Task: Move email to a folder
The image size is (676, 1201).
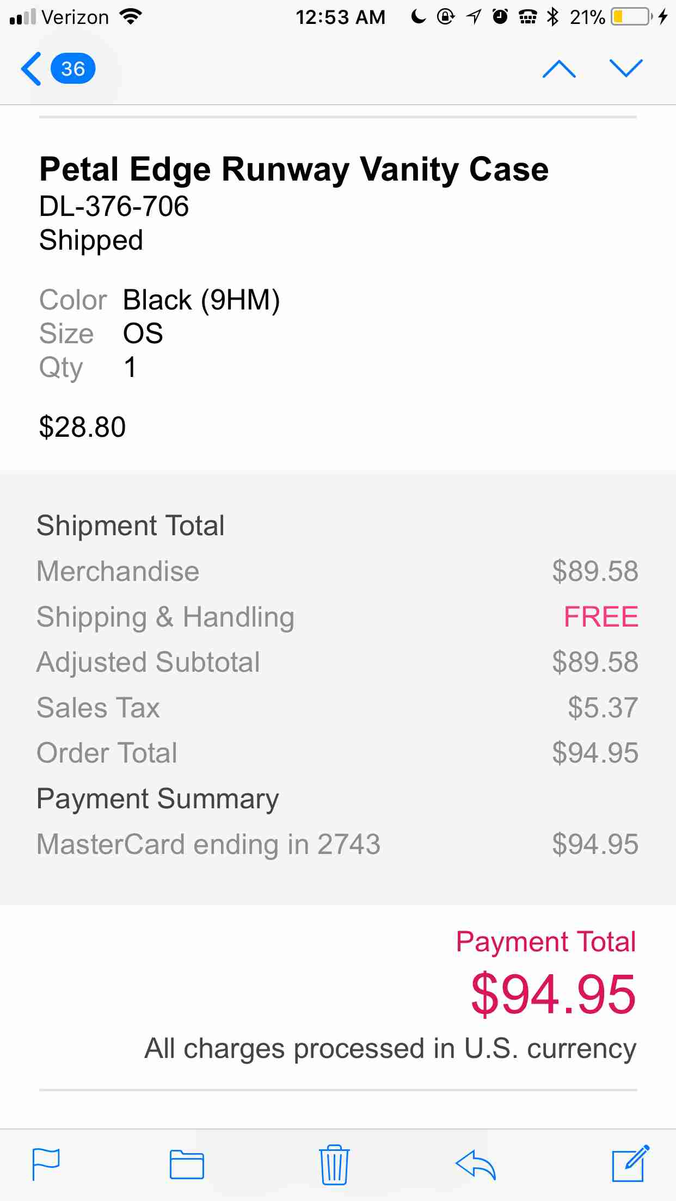Action: coord(187,1165)
